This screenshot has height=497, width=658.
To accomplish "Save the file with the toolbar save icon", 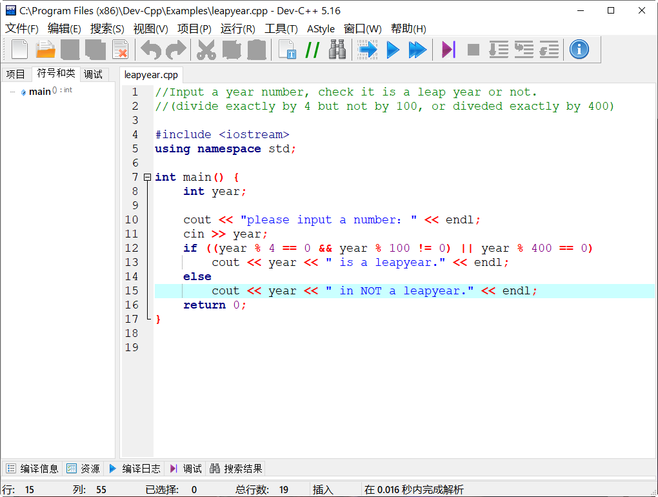I will 70,49.
